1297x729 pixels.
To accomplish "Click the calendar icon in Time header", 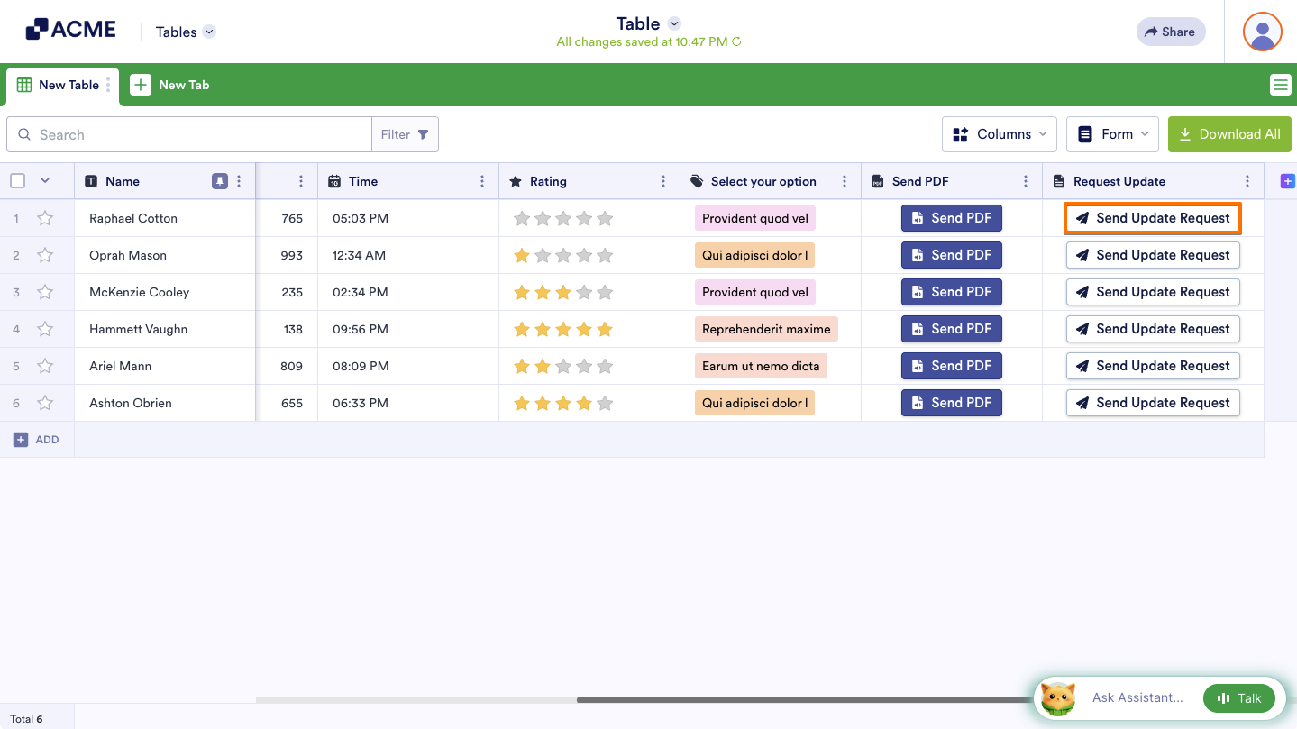I will pos(334,181).
